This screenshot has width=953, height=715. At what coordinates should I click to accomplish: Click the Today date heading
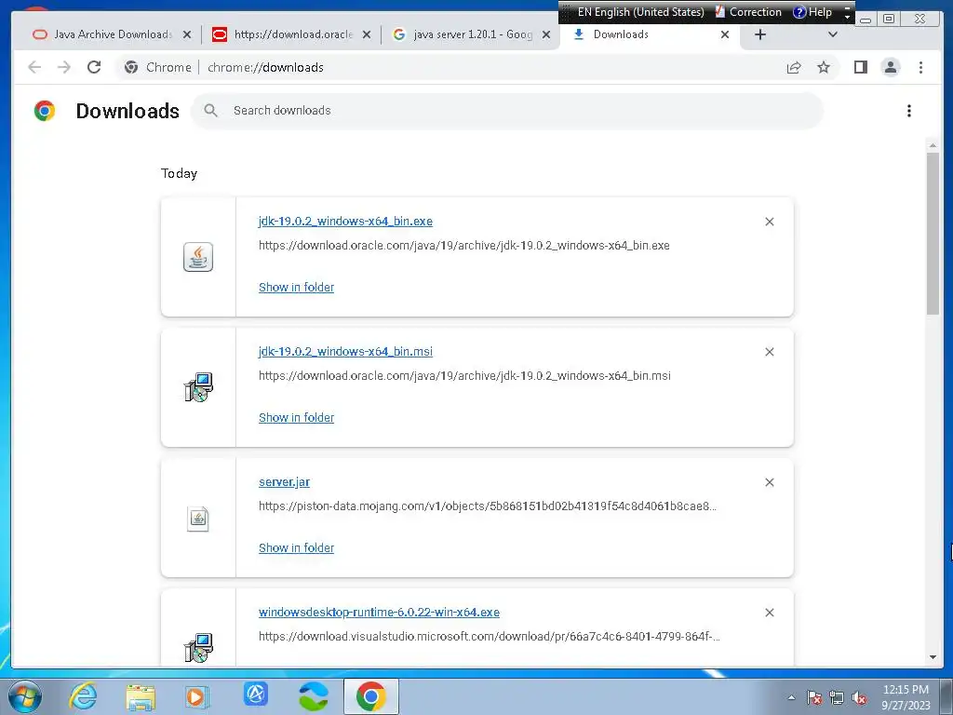pos(179,173)
